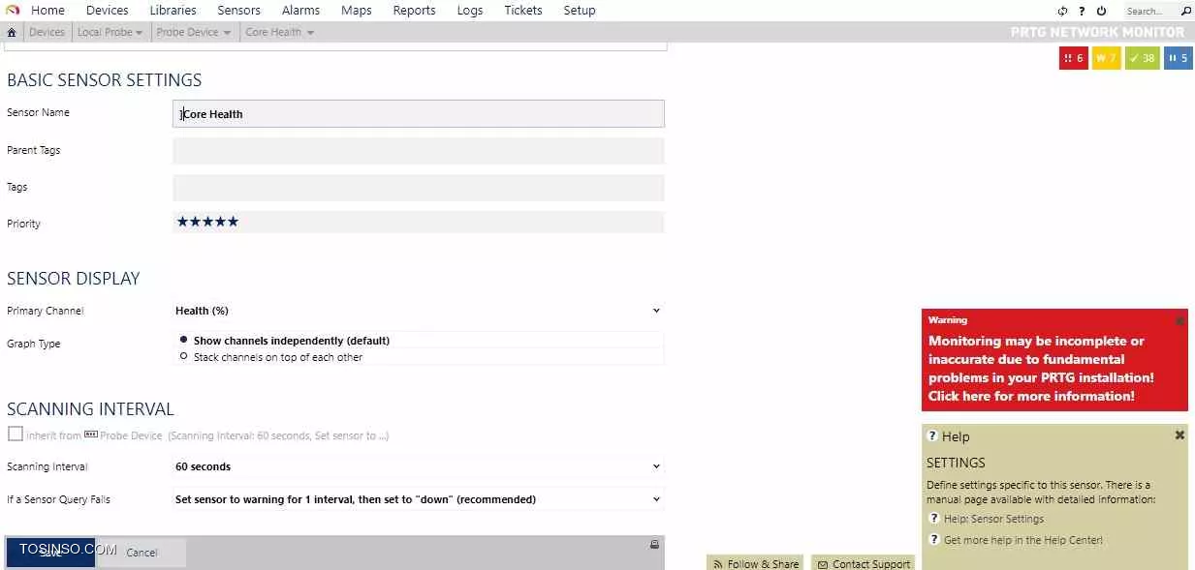Click the Tags input field
Viewport: 1195px width, 570px height.
pos(418,188)
